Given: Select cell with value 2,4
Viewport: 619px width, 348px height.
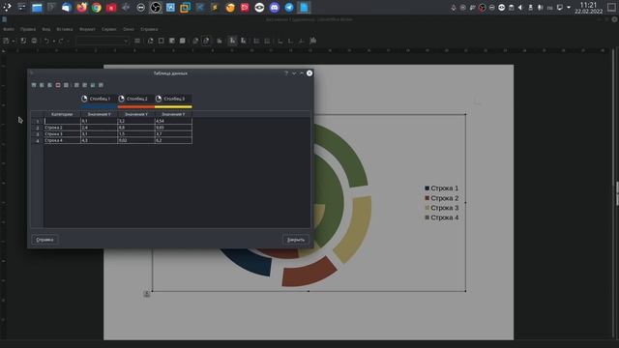Looking at the screenshot, I should coord(99,128).
